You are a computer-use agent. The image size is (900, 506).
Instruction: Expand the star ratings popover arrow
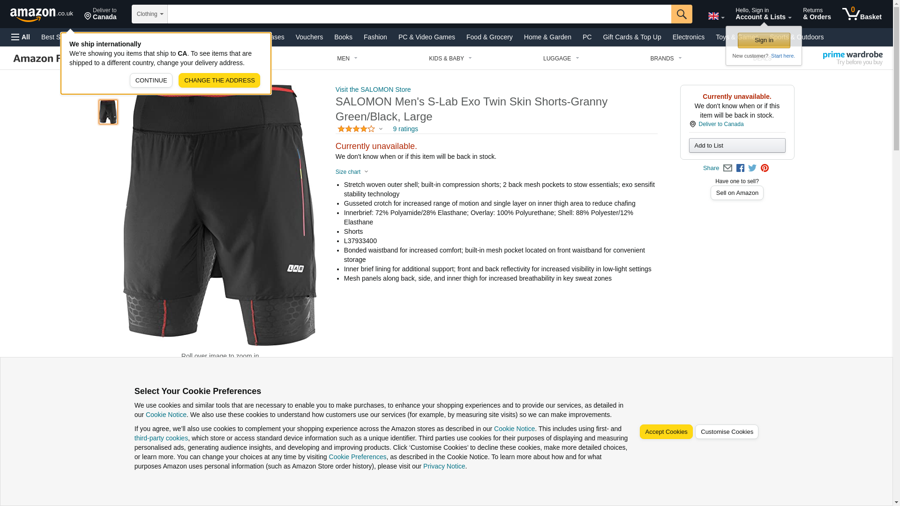(381, 129)
